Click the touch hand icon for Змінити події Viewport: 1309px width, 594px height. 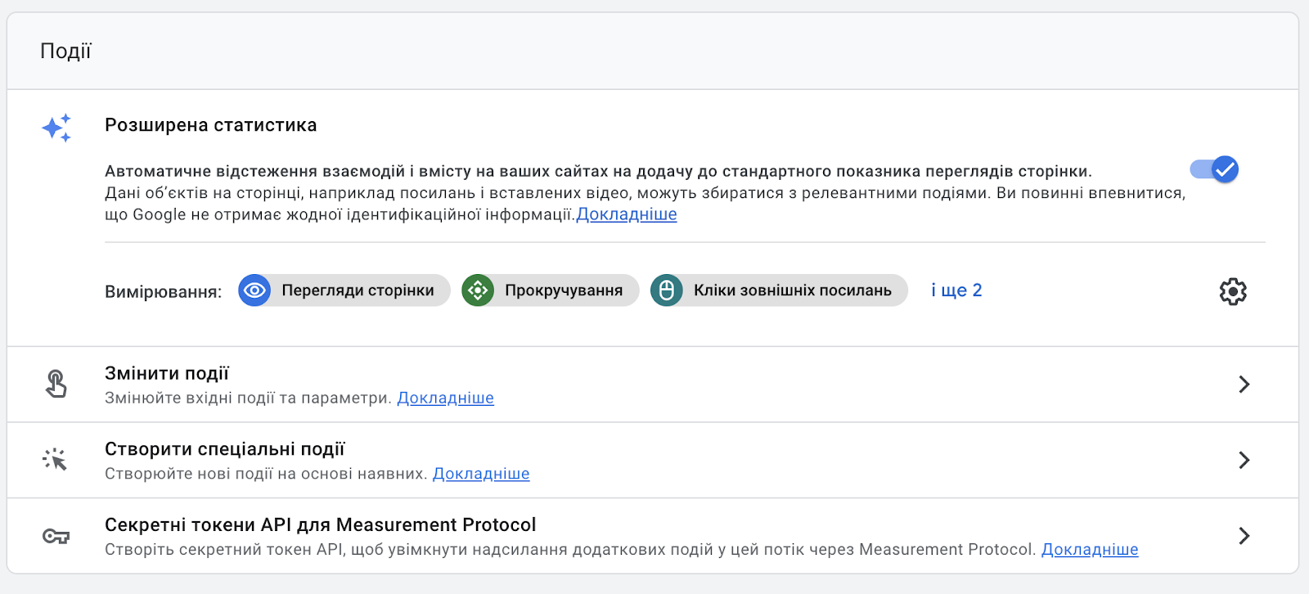click(56, 384)
